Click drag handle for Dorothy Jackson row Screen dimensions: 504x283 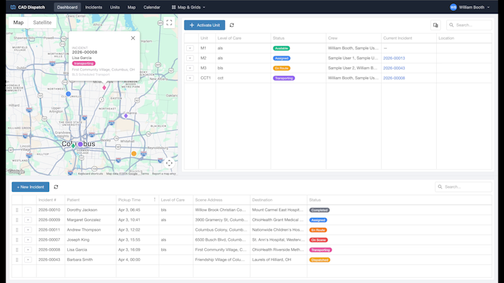[17, 210]
